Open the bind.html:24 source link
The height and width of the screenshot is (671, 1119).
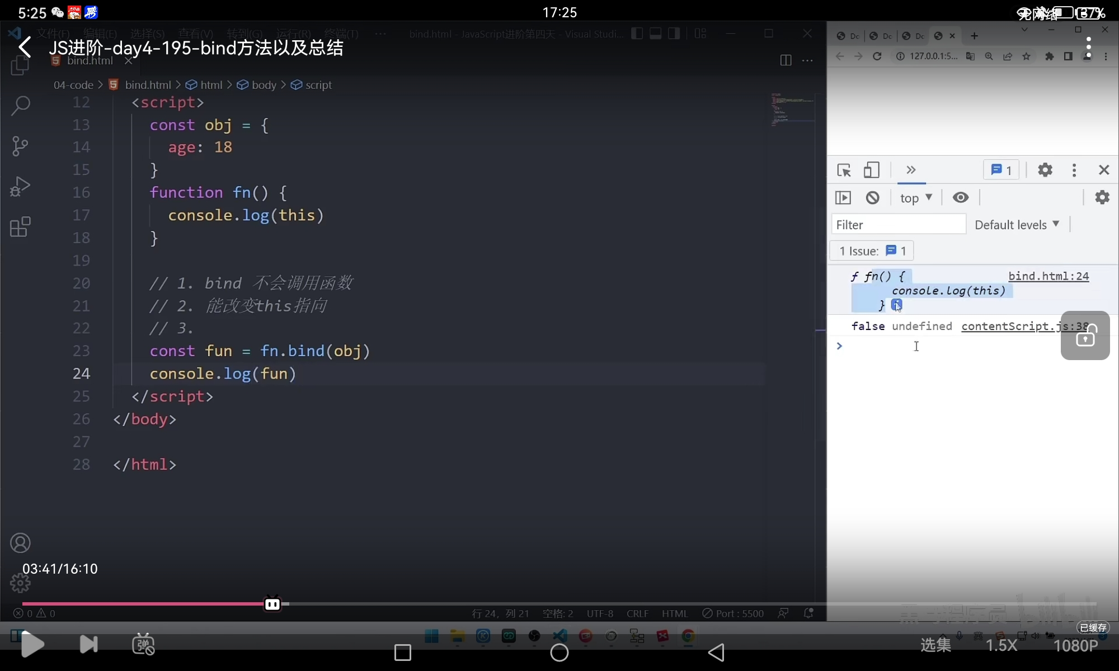pos(1048,276)
